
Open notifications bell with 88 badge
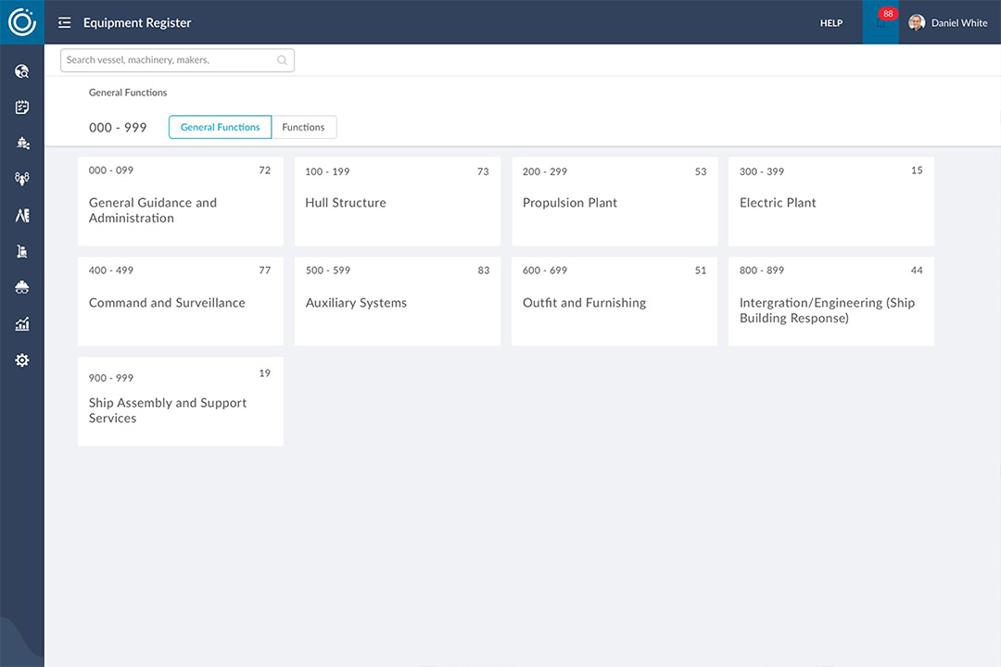coord(881,23)
